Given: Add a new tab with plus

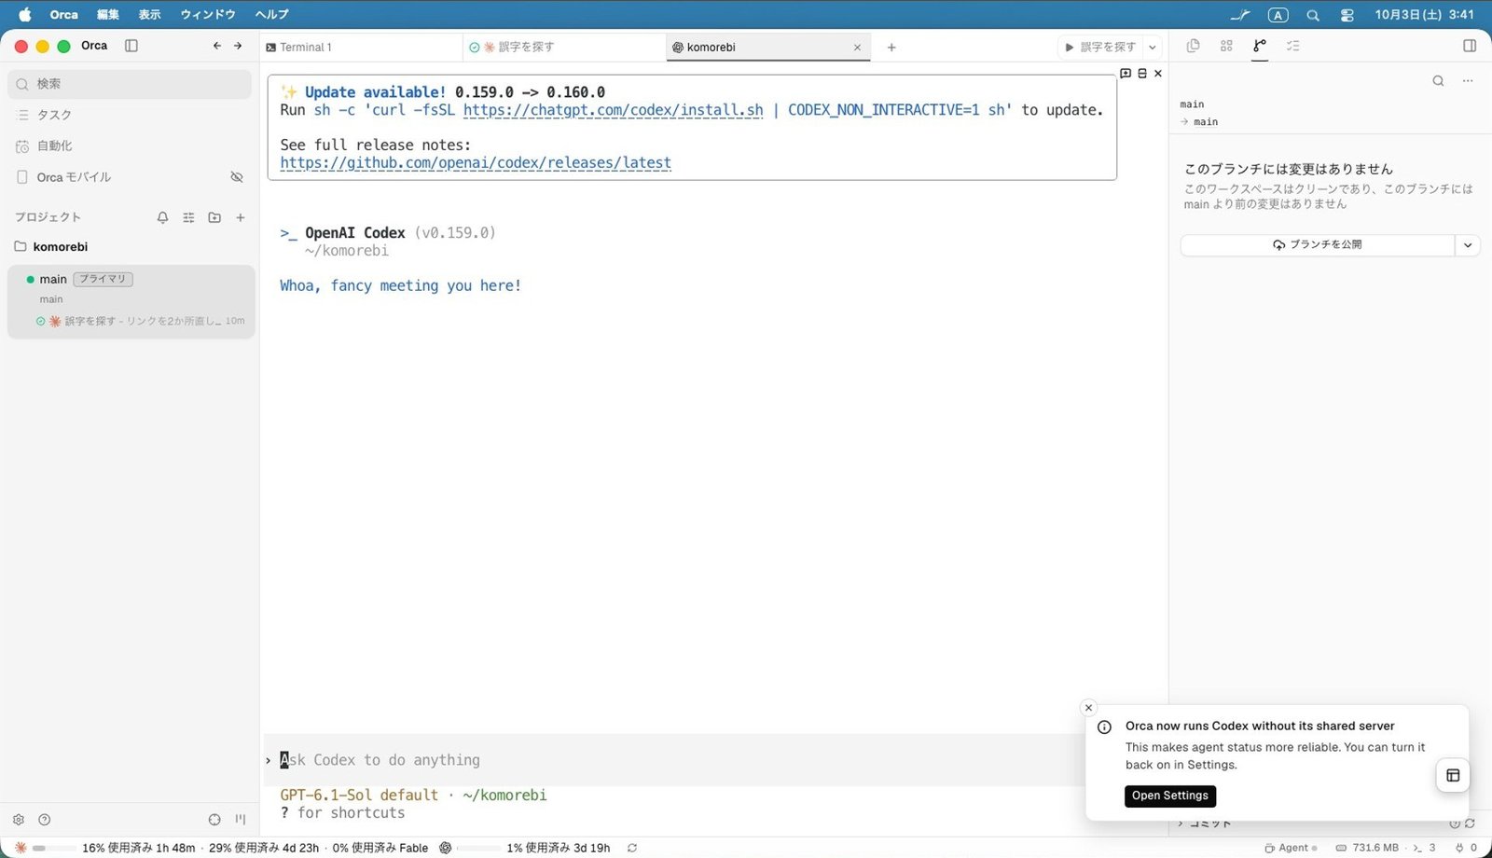Looking at the screenshot, I should [x=891, y=48].
